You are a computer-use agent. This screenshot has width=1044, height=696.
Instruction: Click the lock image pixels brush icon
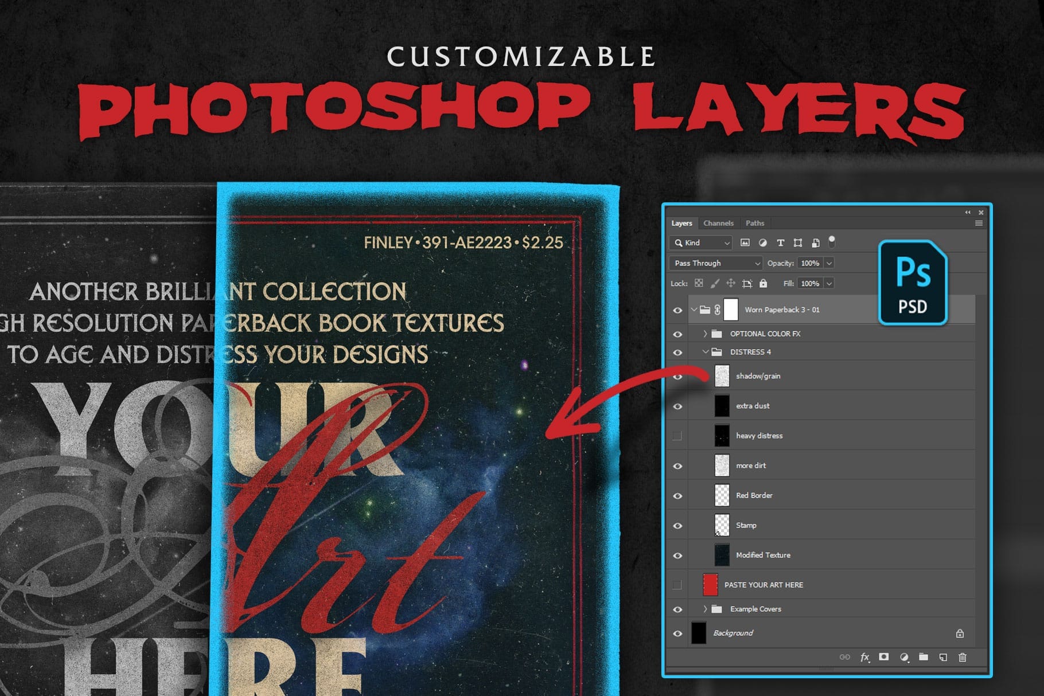tap(715, 283)
